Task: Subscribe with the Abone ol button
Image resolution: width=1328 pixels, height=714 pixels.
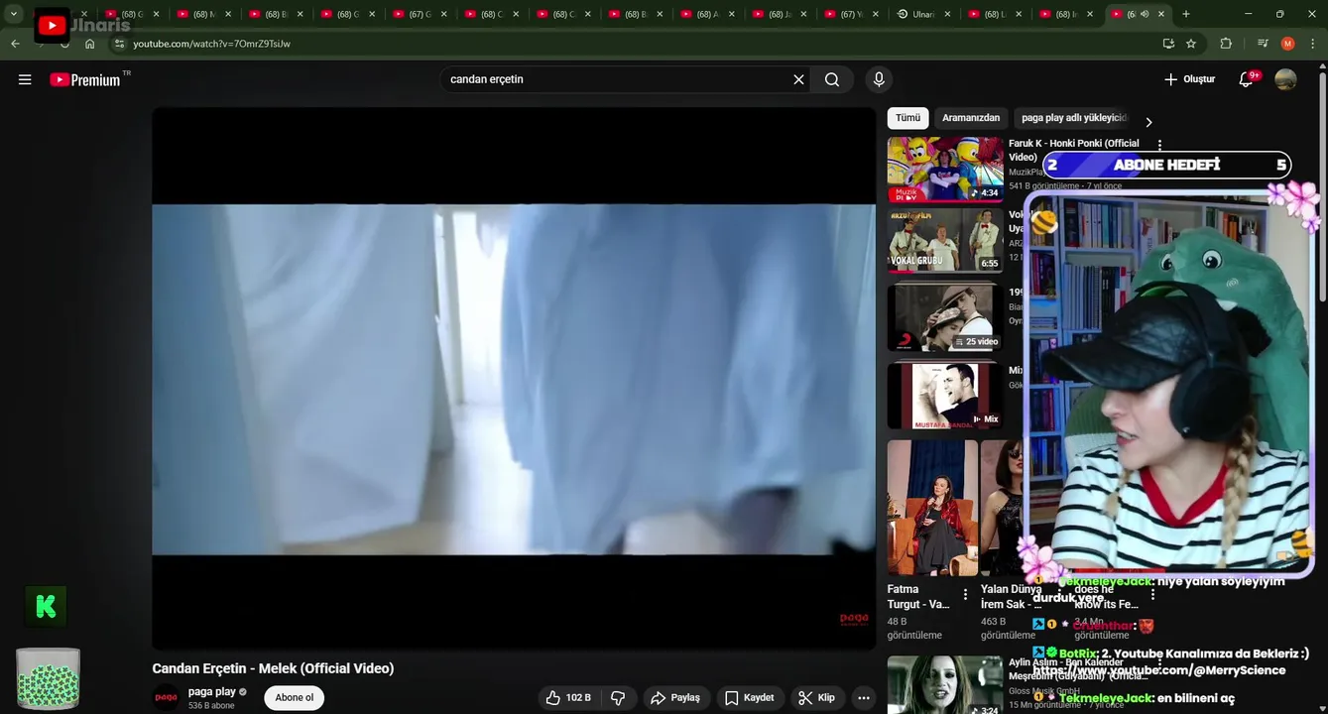Action: [294, 698]
